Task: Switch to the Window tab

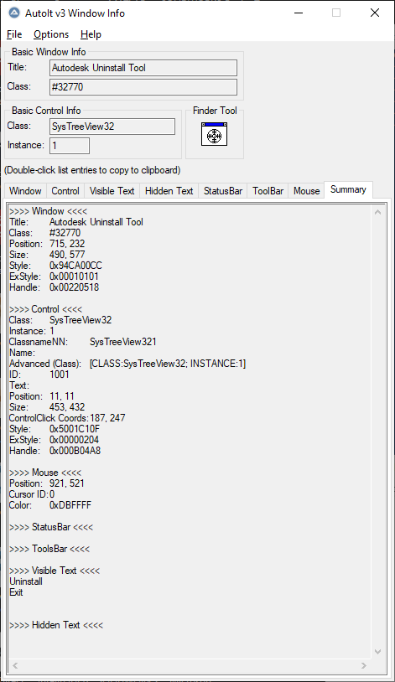Action: tap(25, 191)
